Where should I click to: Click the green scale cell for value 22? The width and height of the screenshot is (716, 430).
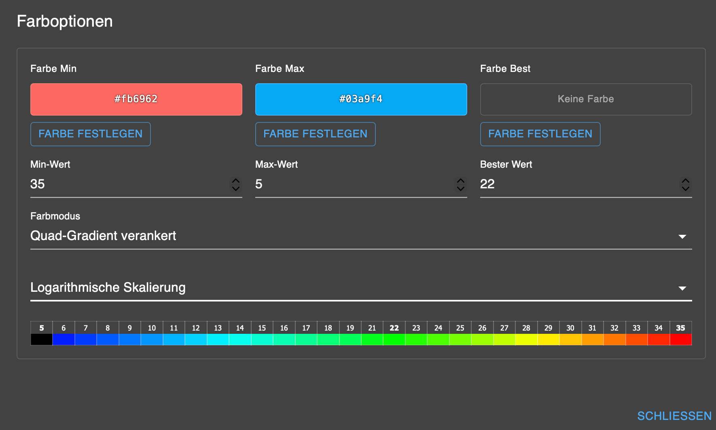(394, 333)
